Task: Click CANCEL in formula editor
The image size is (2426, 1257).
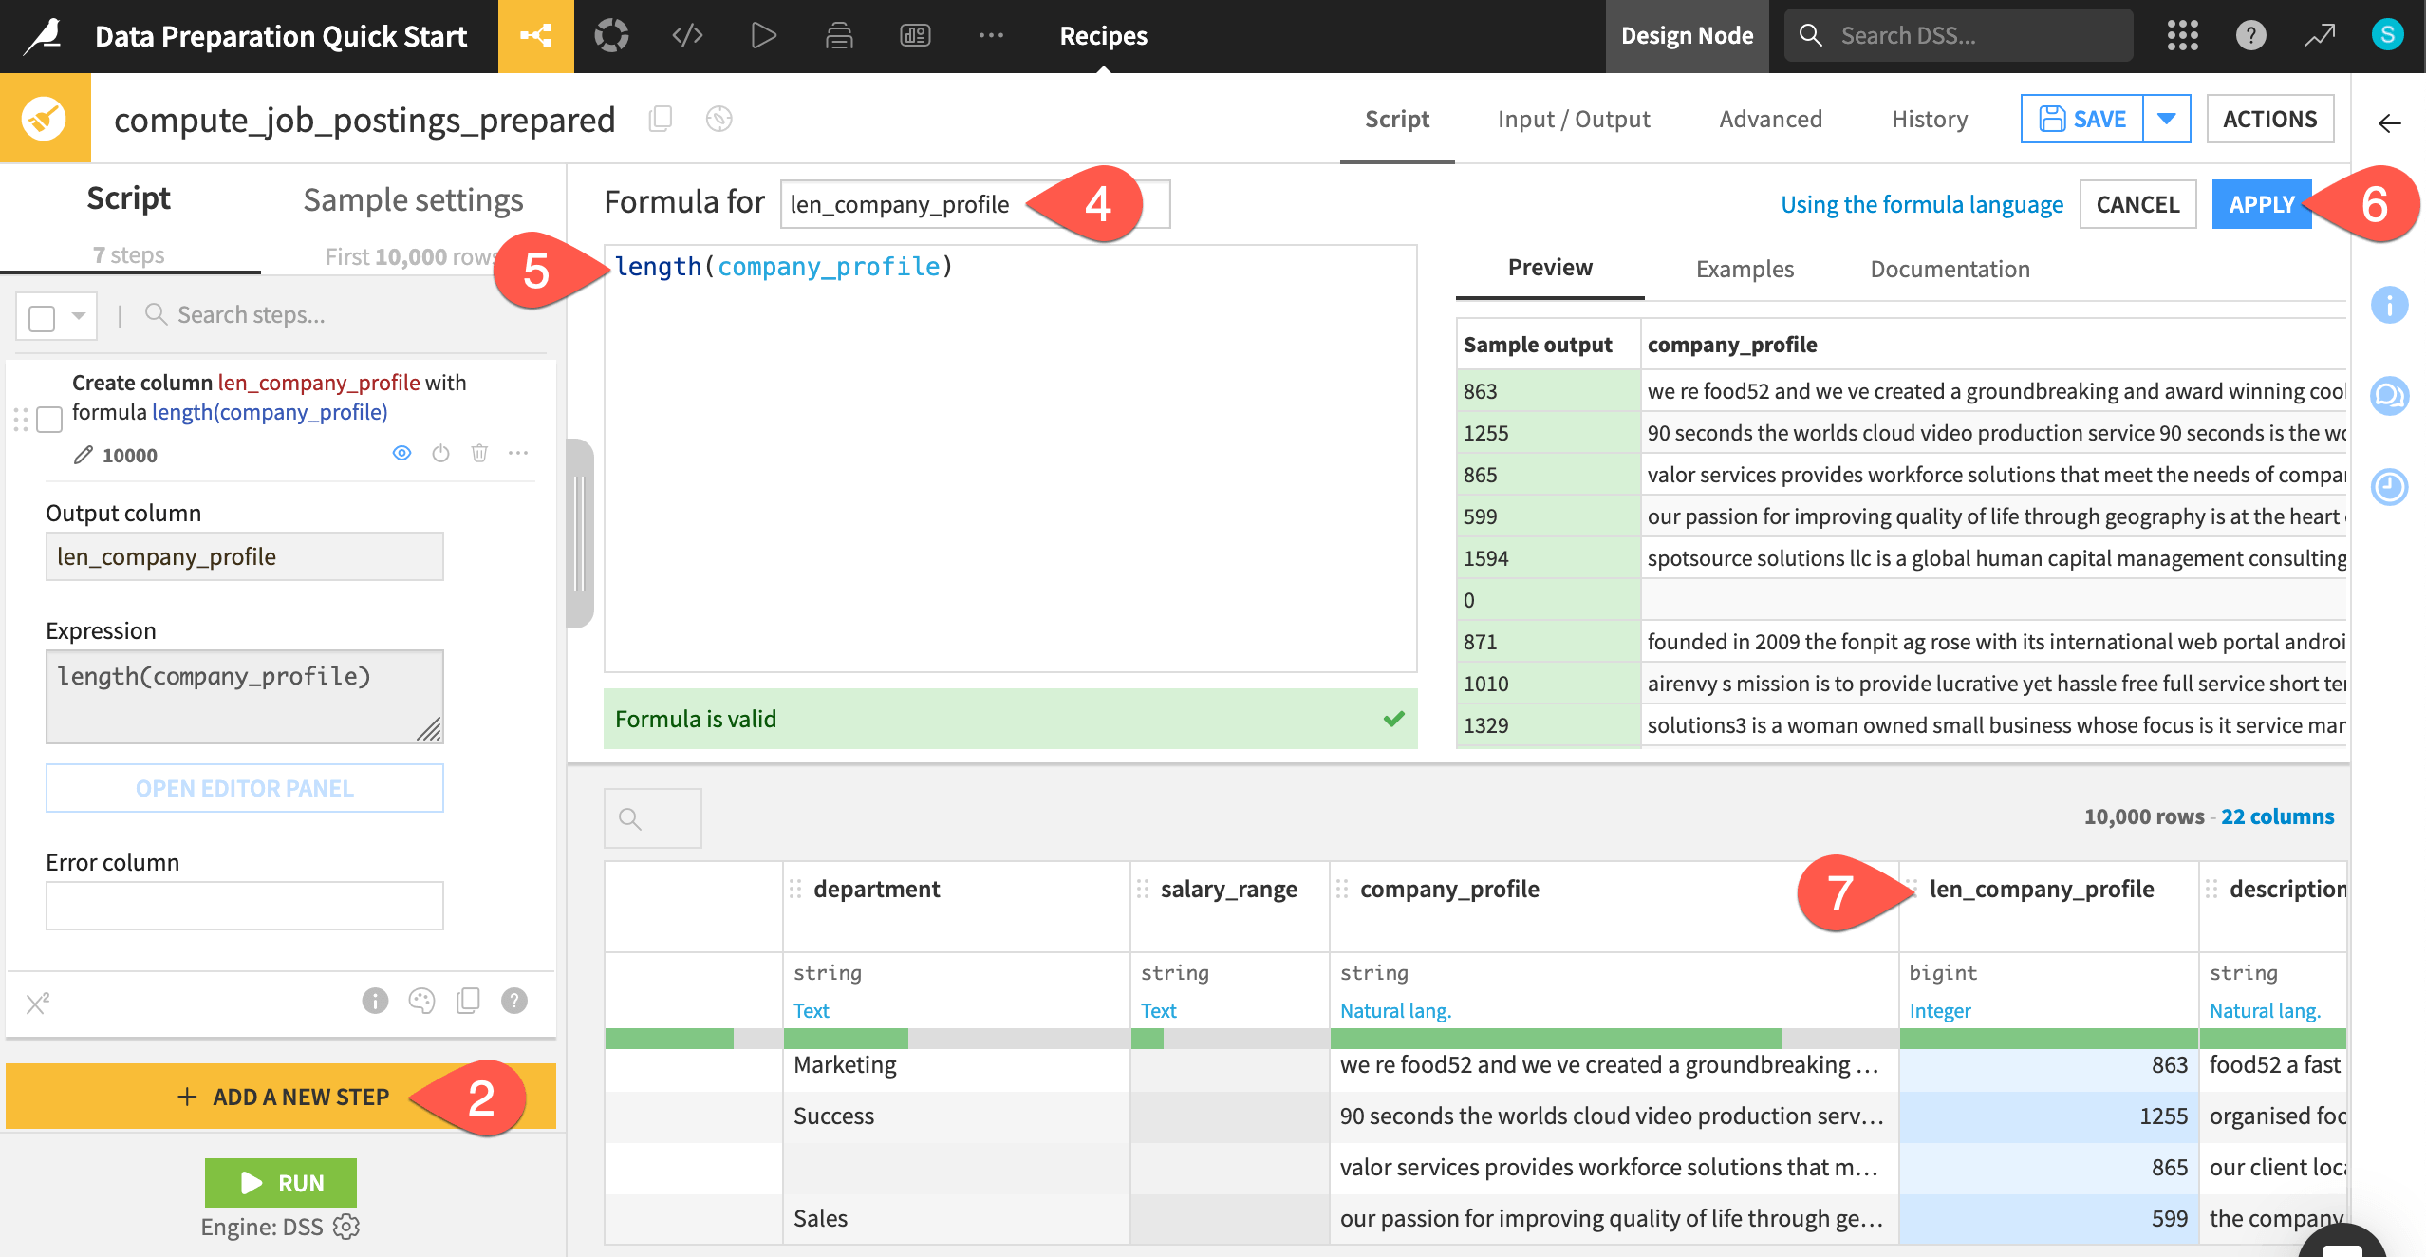Action: [2137, 204]
